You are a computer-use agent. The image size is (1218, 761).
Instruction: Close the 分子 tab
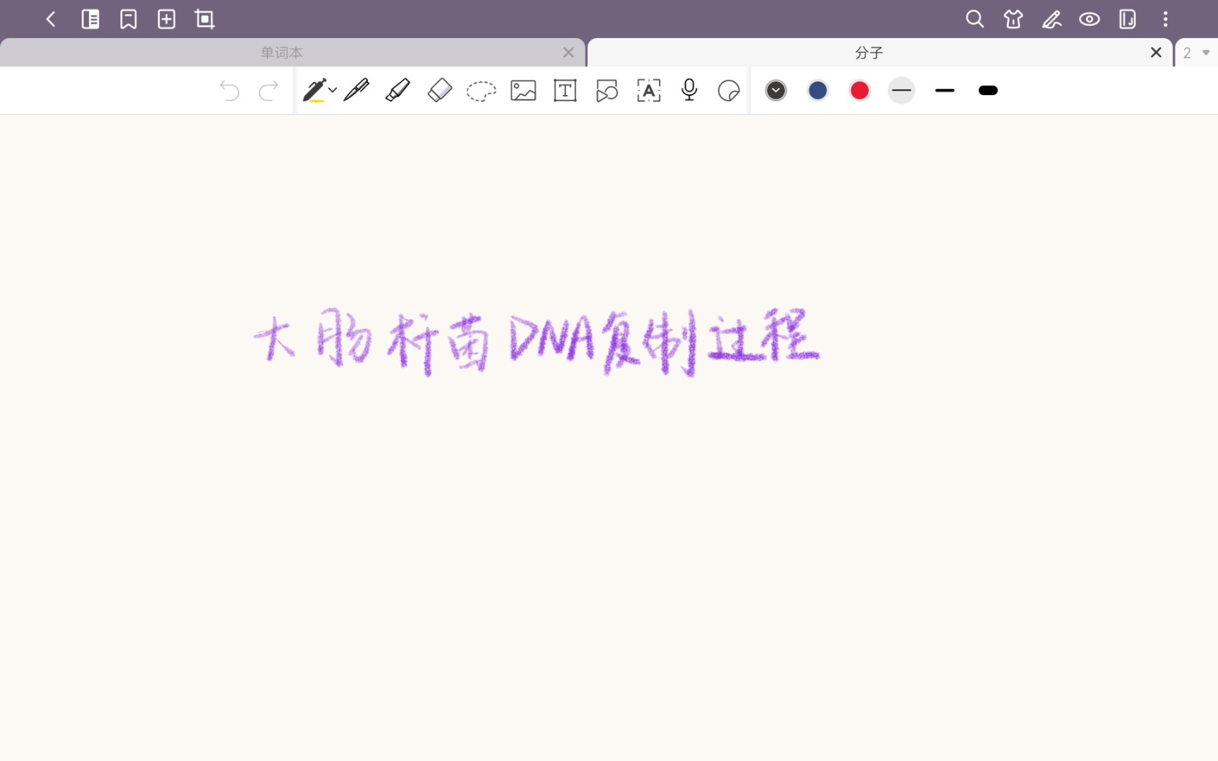coord(1156,53)
